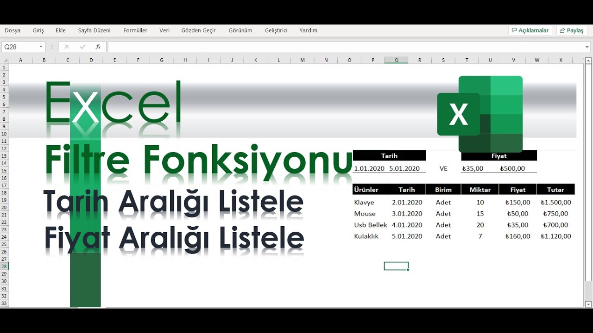Select the total cell ₺750,00
The height and width of the screenshot is (333, 593).
tap(555, 214)
